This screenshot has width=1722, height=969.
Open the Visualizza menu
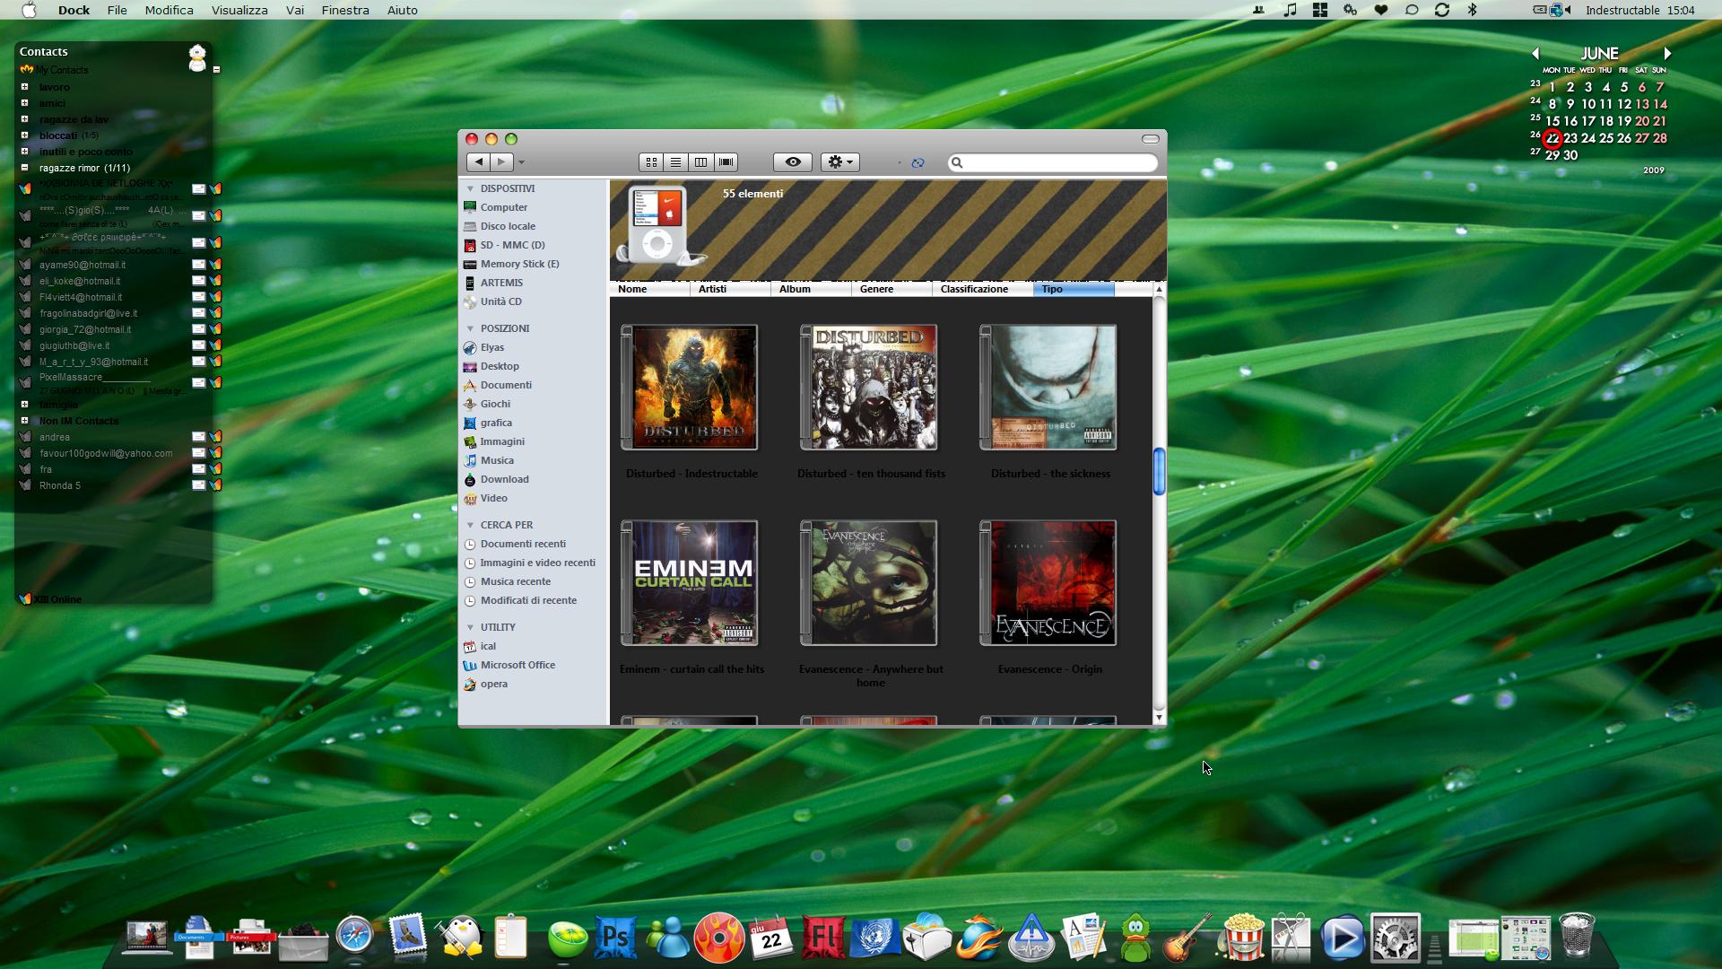[x=239, y=10]
